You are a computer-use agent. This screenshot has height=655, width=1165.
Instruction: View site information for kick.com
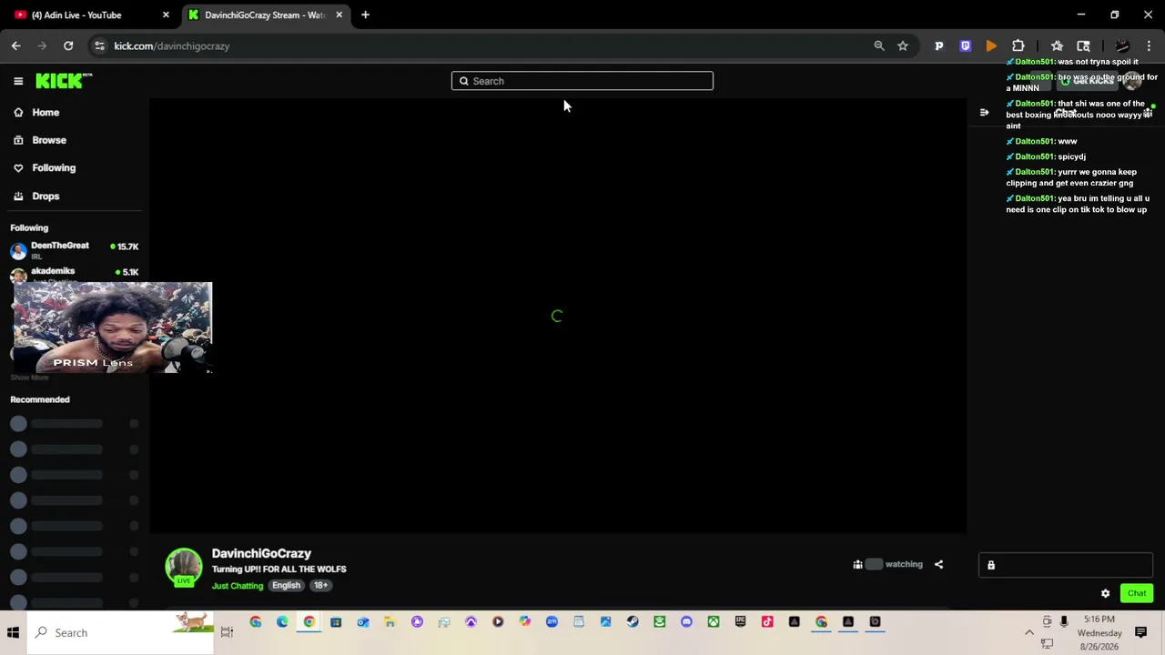[x=99, y=45]
